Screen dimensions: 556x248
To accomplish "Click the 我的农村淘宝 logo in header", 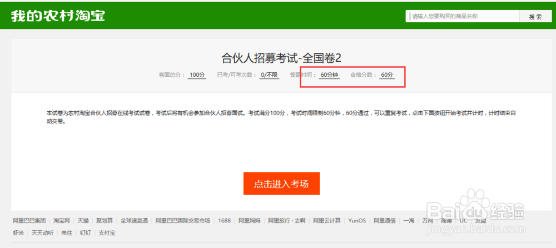I will 58,16.
